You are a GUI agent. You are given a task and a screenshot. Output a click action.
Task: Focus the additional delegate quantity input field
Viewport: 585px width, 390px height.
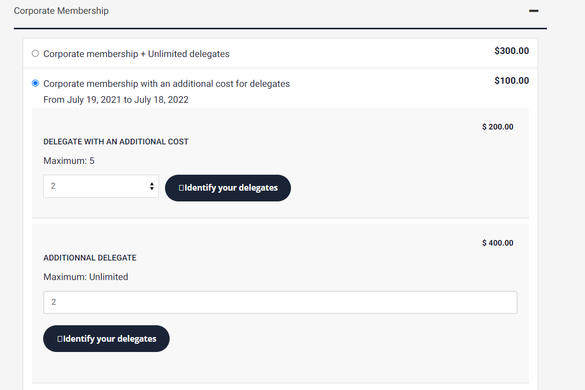[x=280, y=303]
